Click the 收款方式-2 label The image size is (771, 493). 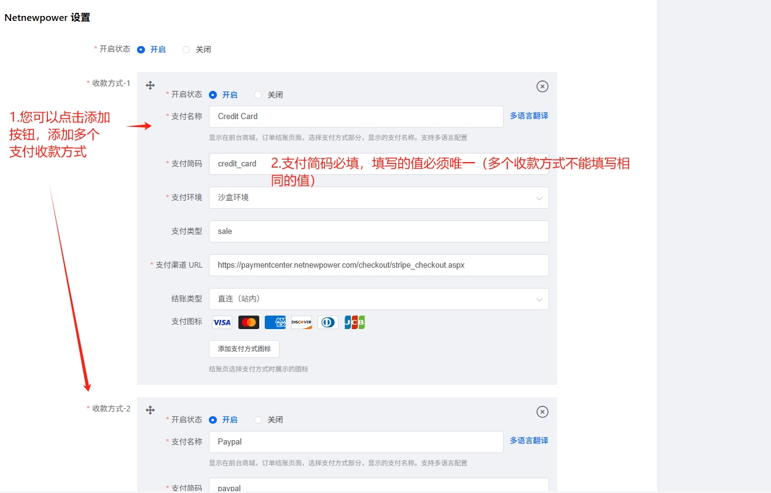tap(111, 408)
